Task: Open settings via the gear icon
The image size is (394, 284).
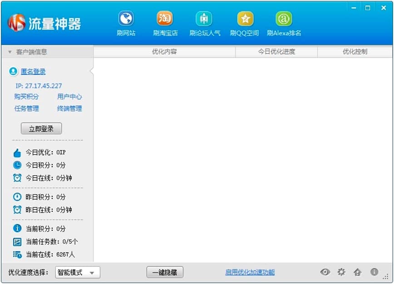Action: (341, 272)
